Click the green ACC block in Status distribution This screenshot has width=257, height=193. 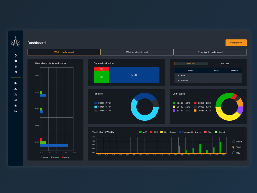101,77
